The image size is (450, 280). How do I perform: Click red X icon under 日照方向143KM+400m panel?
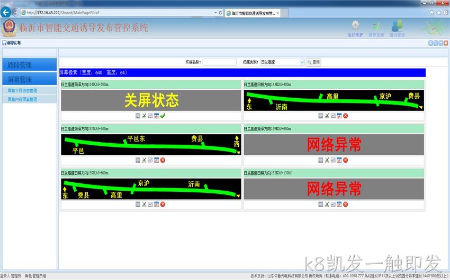point(346,116)
